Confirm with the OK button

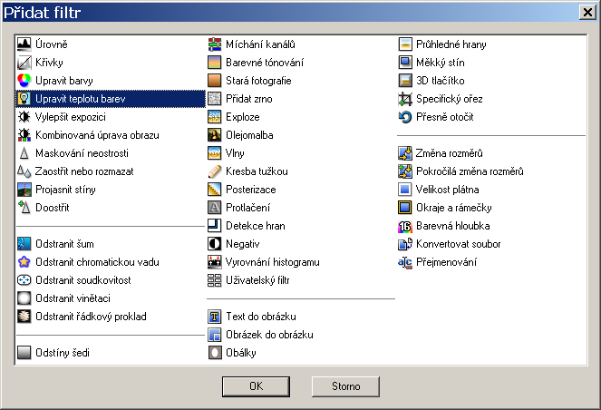tap(256, 386)
